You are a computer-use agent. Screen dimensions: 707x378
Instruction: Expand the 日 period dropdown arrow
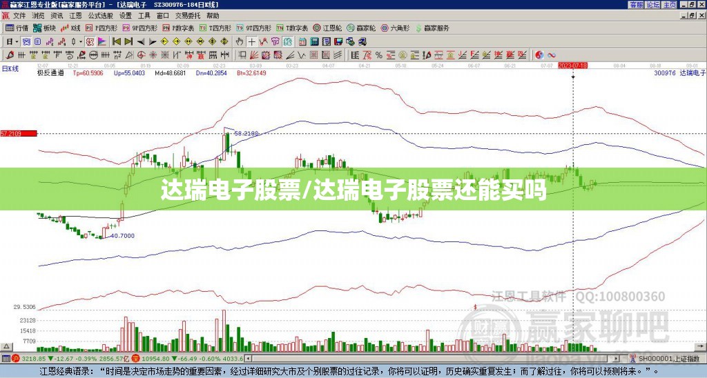tap(17, 42)
